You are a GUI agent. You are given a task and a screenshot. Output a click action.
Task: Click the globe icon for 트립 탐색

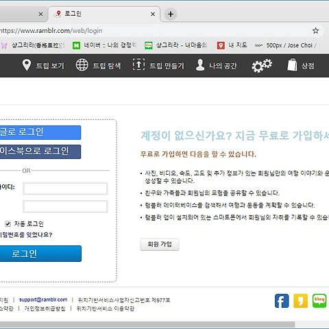[x=82, y=65]
